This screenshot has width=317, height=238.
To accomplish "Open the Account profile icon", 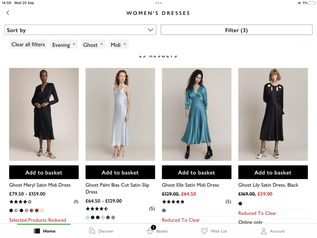I will [x=264, y=231].
